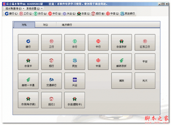
Task: Select the 农行 tile in the grid
Action: click(75, 42)
